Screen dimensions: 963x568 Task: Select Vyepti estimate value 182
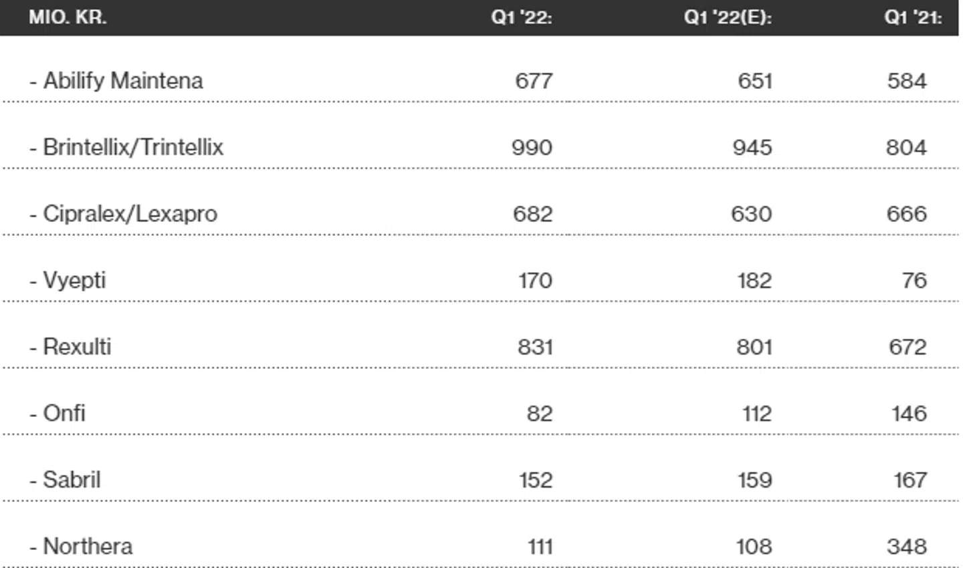754,280
